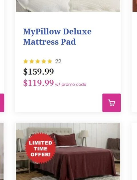Open the MyPillow Deluxe Mattress Pad title link

pyautogui.click(x=57, y=37)
